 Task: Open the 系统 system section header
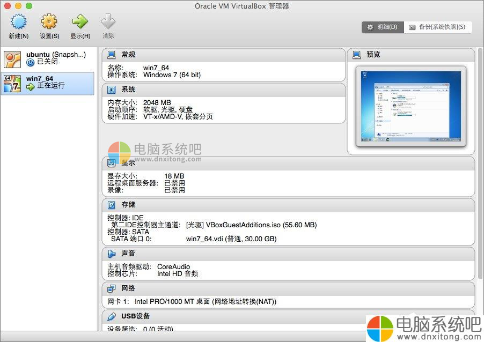pyautogui.click(x=223, y=90)
